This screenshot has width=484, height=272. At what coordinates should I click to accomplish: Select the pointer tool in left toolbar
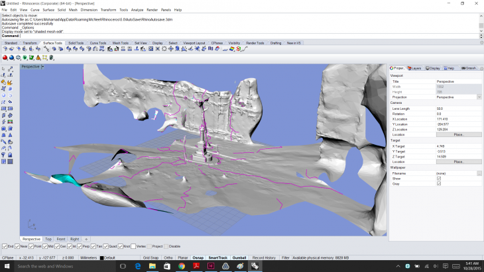[x=4, y=68]
